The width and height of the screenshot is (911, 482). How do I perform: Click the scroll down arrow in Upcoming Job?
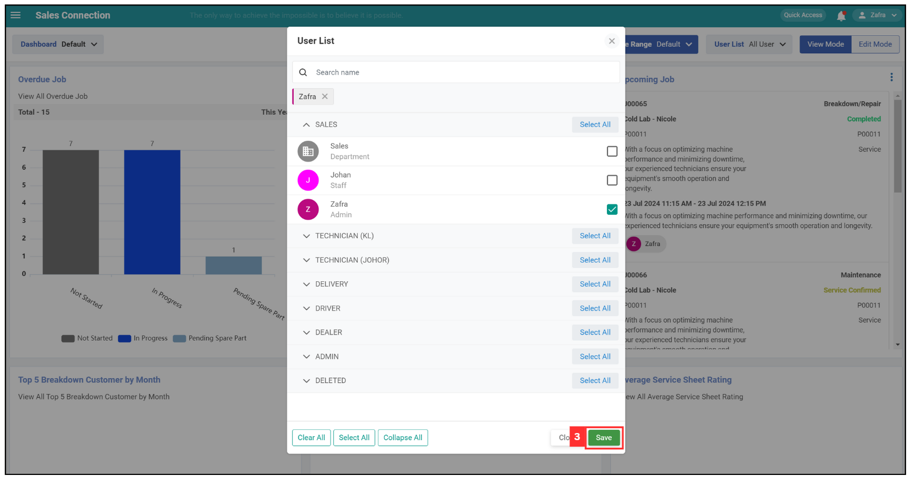point(897,345)
